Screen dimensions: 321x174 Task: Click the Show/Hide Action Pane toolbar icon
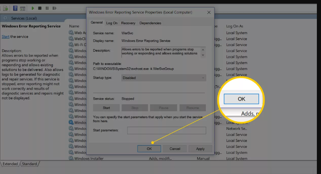23,8
